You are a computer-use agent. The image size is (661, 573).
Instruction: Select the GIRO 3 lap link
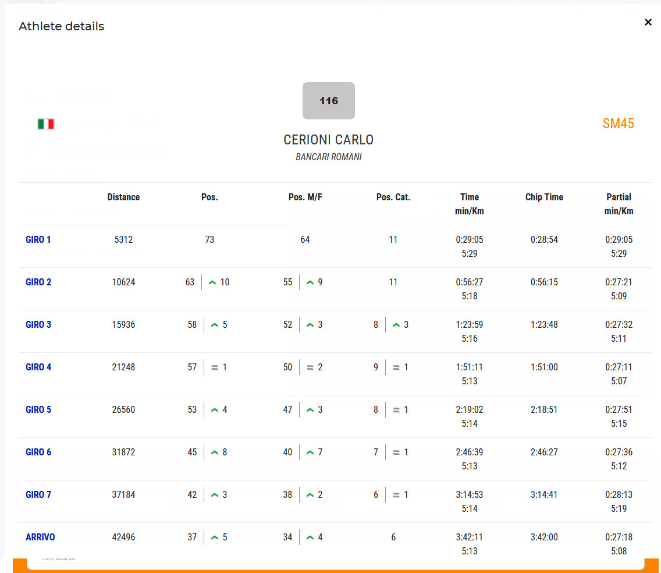tap(38, 324)
